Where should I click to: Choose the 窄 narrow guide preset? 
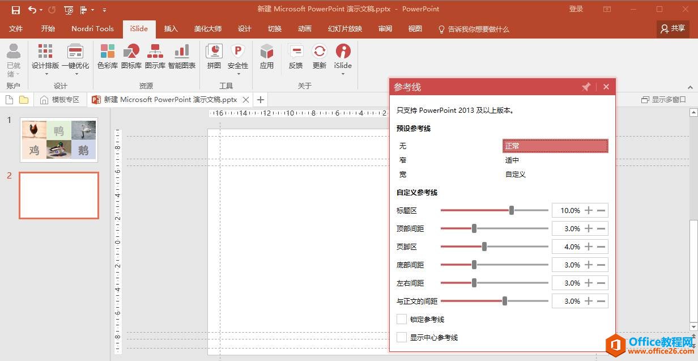(402, 160)
